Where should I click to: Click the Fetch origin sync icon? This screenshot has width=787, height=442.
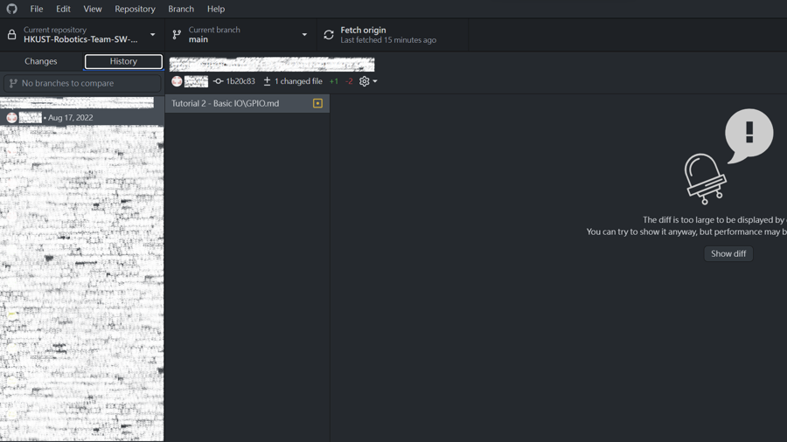pos(329,35)
